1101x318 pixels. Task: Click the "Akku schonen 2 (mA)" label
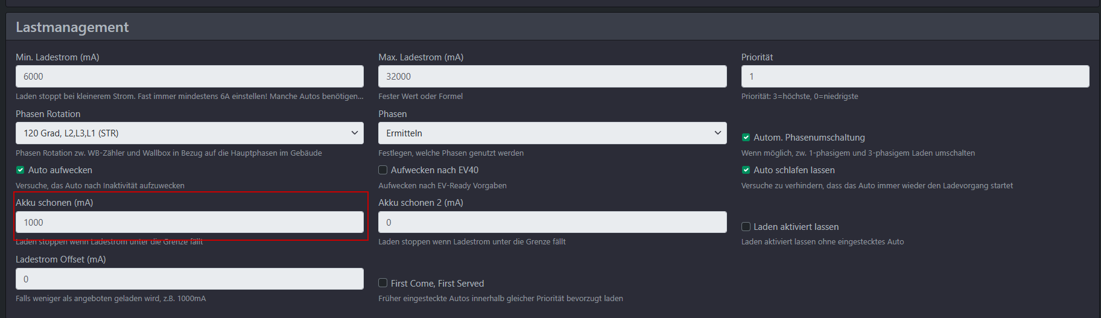[x=420, y=203]
